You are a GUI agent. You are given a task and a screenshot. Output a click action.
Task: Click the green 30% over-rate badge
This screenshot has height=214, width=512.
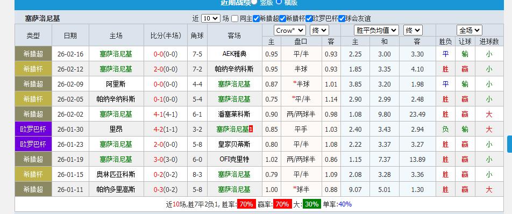pyautogui.click(x=311, y=204)
